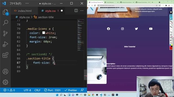Image resolution: width=174 pixels, height=97 pixels.
Task: Open the Source Control view
Action: coord(5,33)
